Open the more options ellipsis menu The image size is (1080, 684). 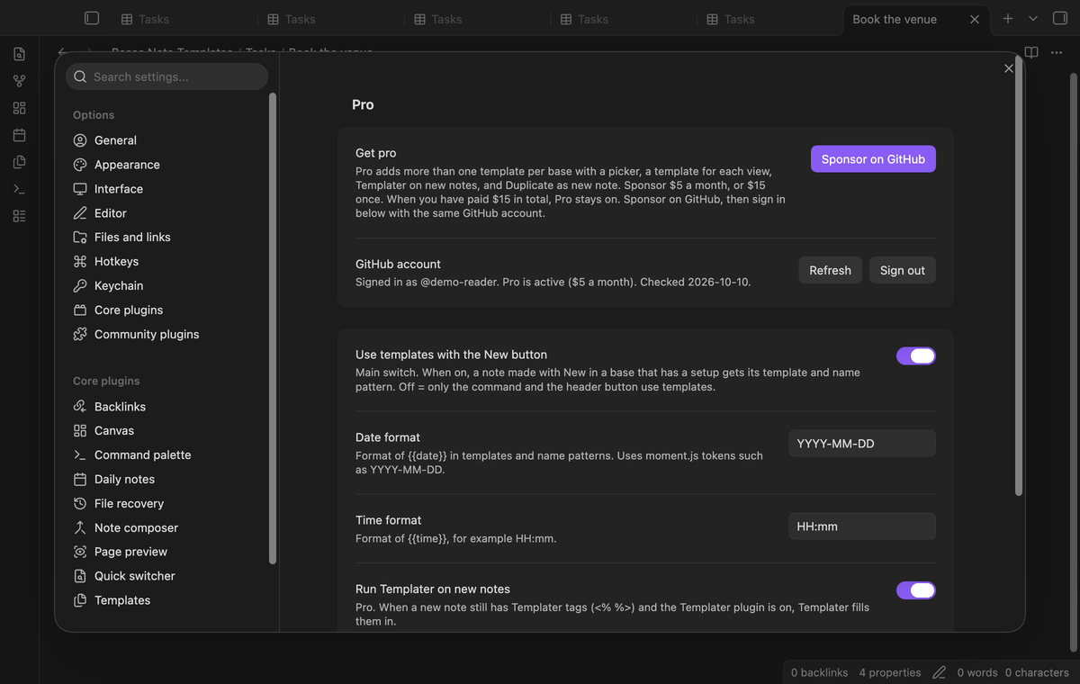click(1057, 52)
